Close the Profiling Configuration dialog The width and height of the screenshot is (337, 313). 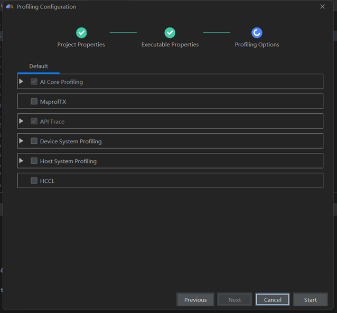(x=322, y=7)
